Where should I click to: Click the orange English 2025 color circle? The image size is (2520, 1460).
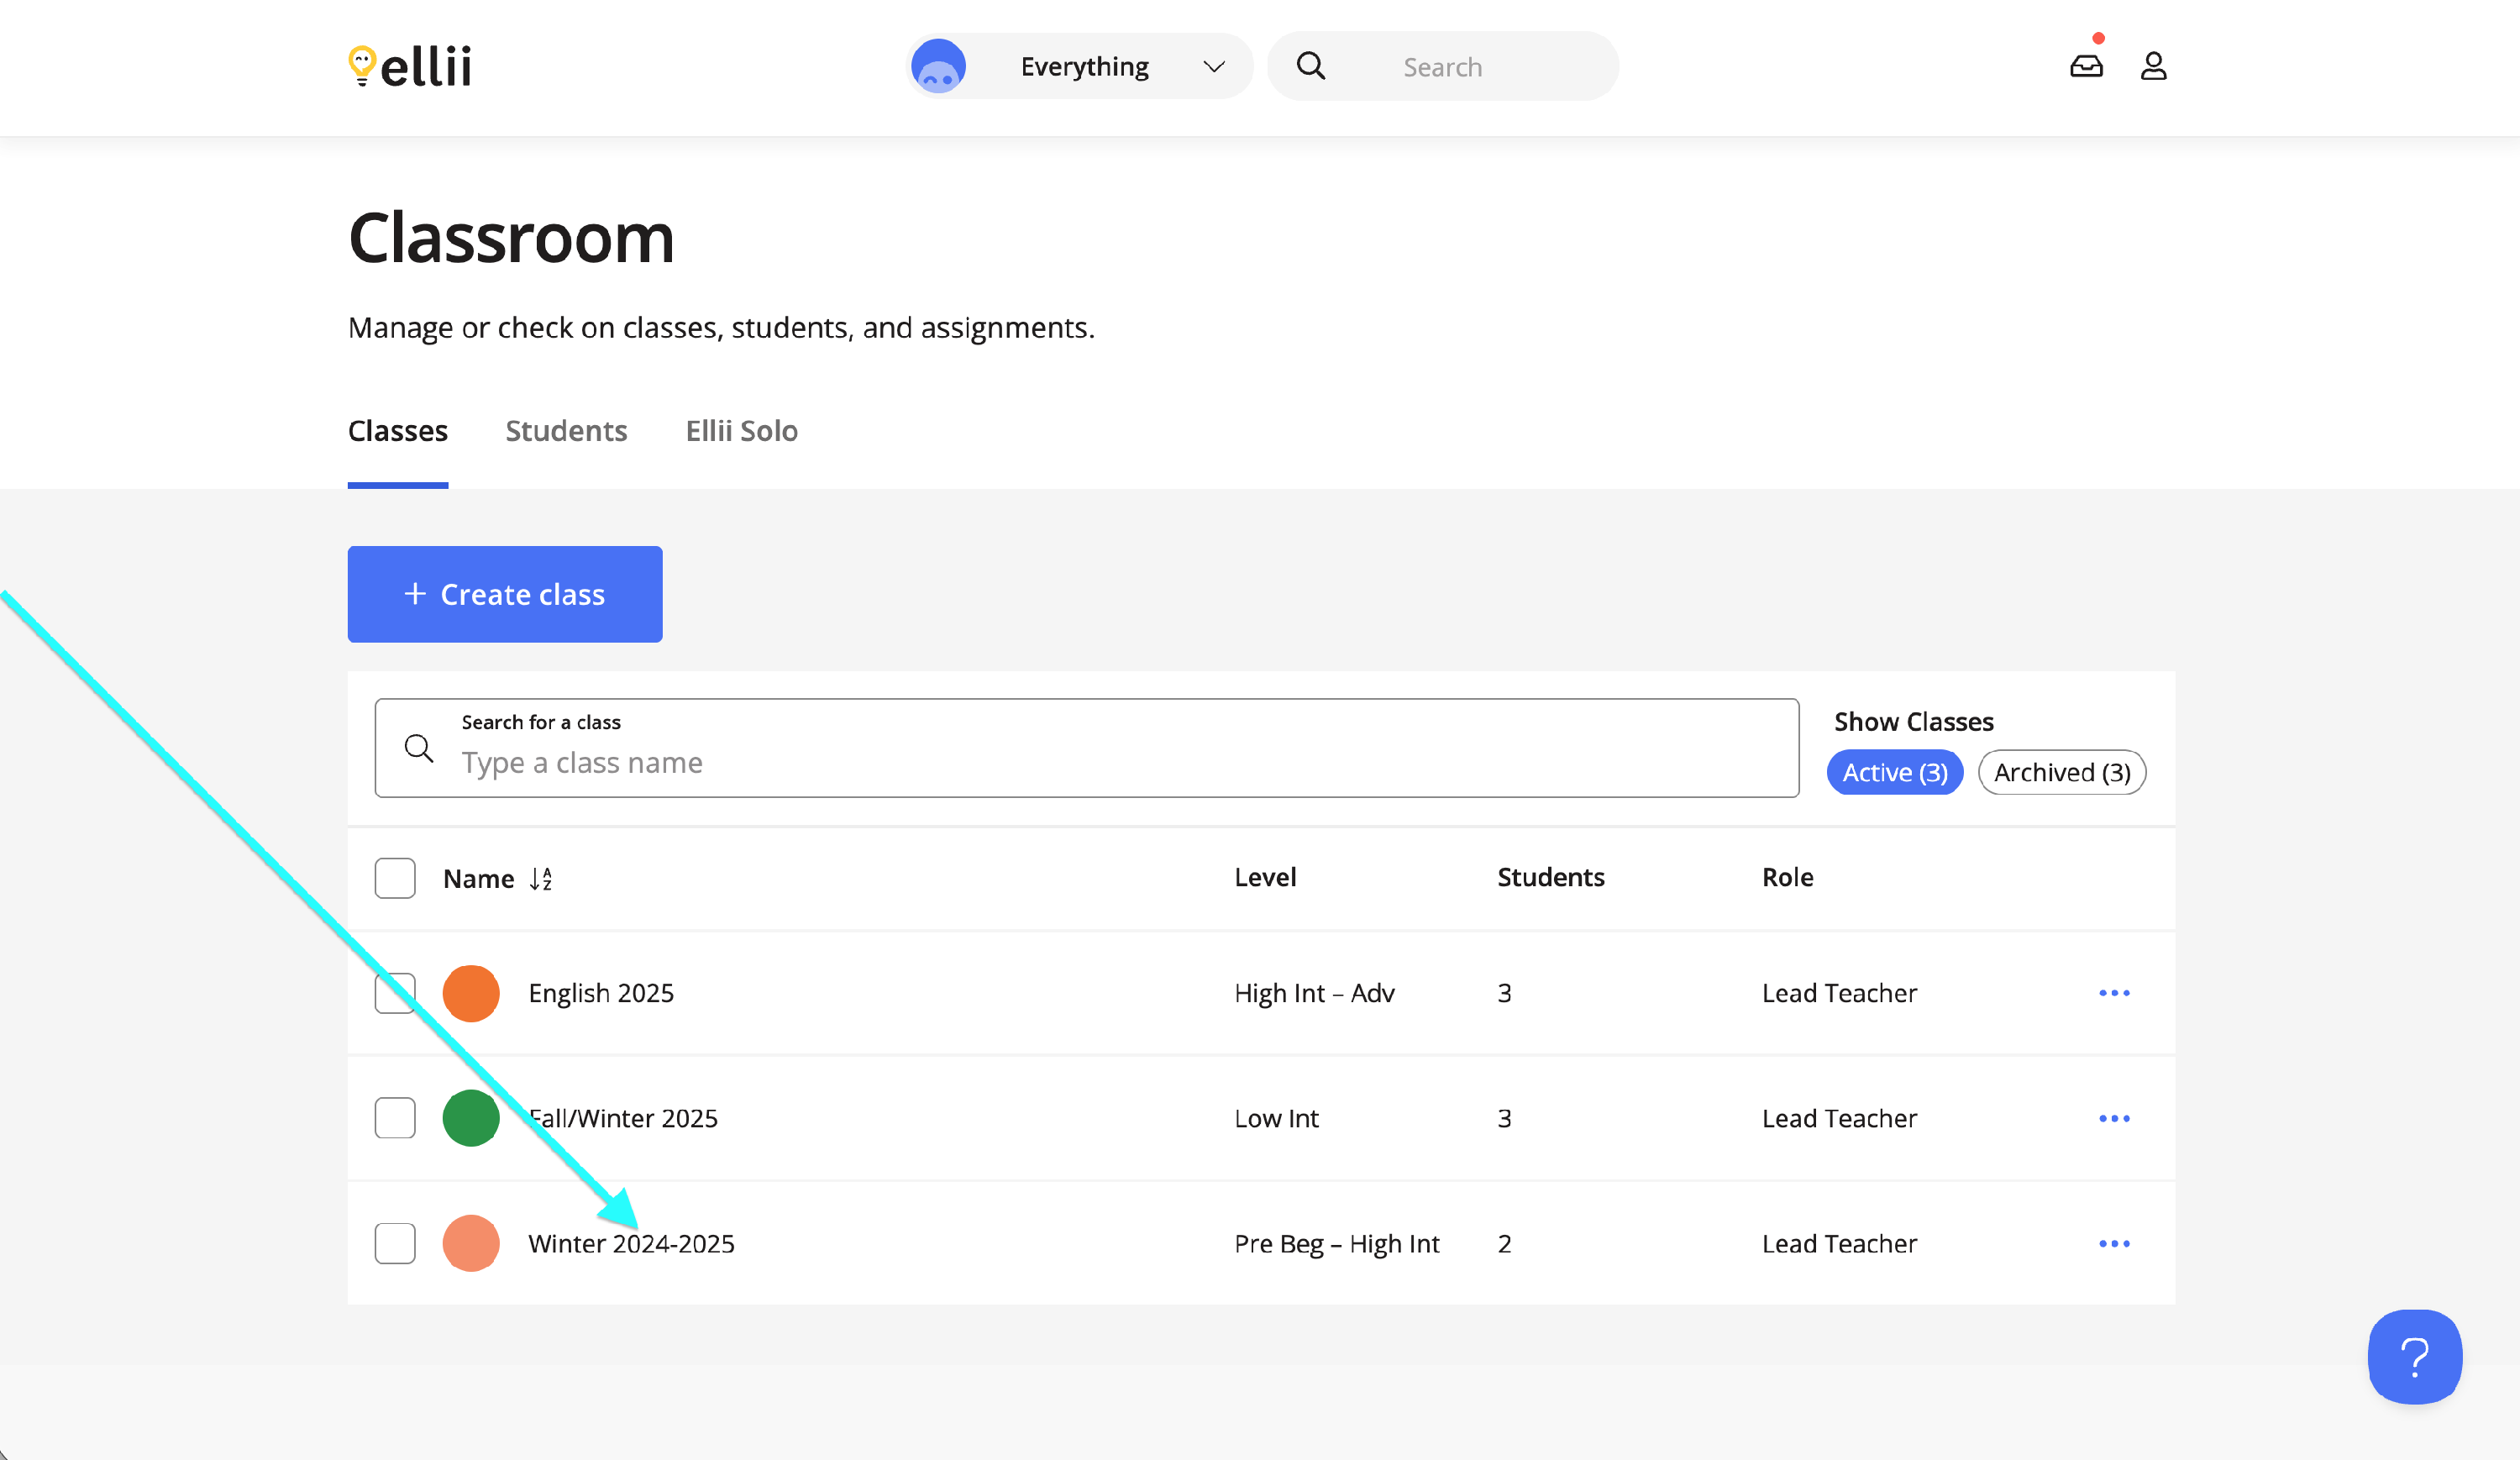(471, 993)
